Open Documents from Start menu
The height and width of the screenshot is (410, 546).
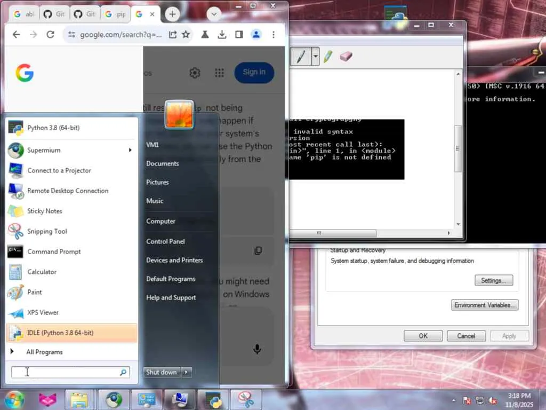[162, 163]
